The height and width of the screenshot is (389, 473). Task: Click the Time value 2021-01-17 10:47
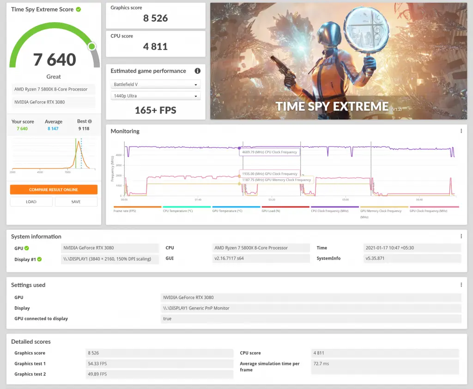click(412, 248)
